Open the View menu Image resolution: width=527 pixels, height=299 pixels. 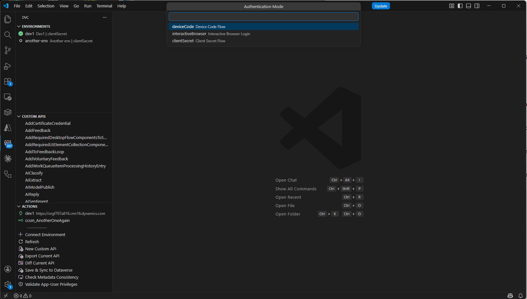(x=64, y=6)
